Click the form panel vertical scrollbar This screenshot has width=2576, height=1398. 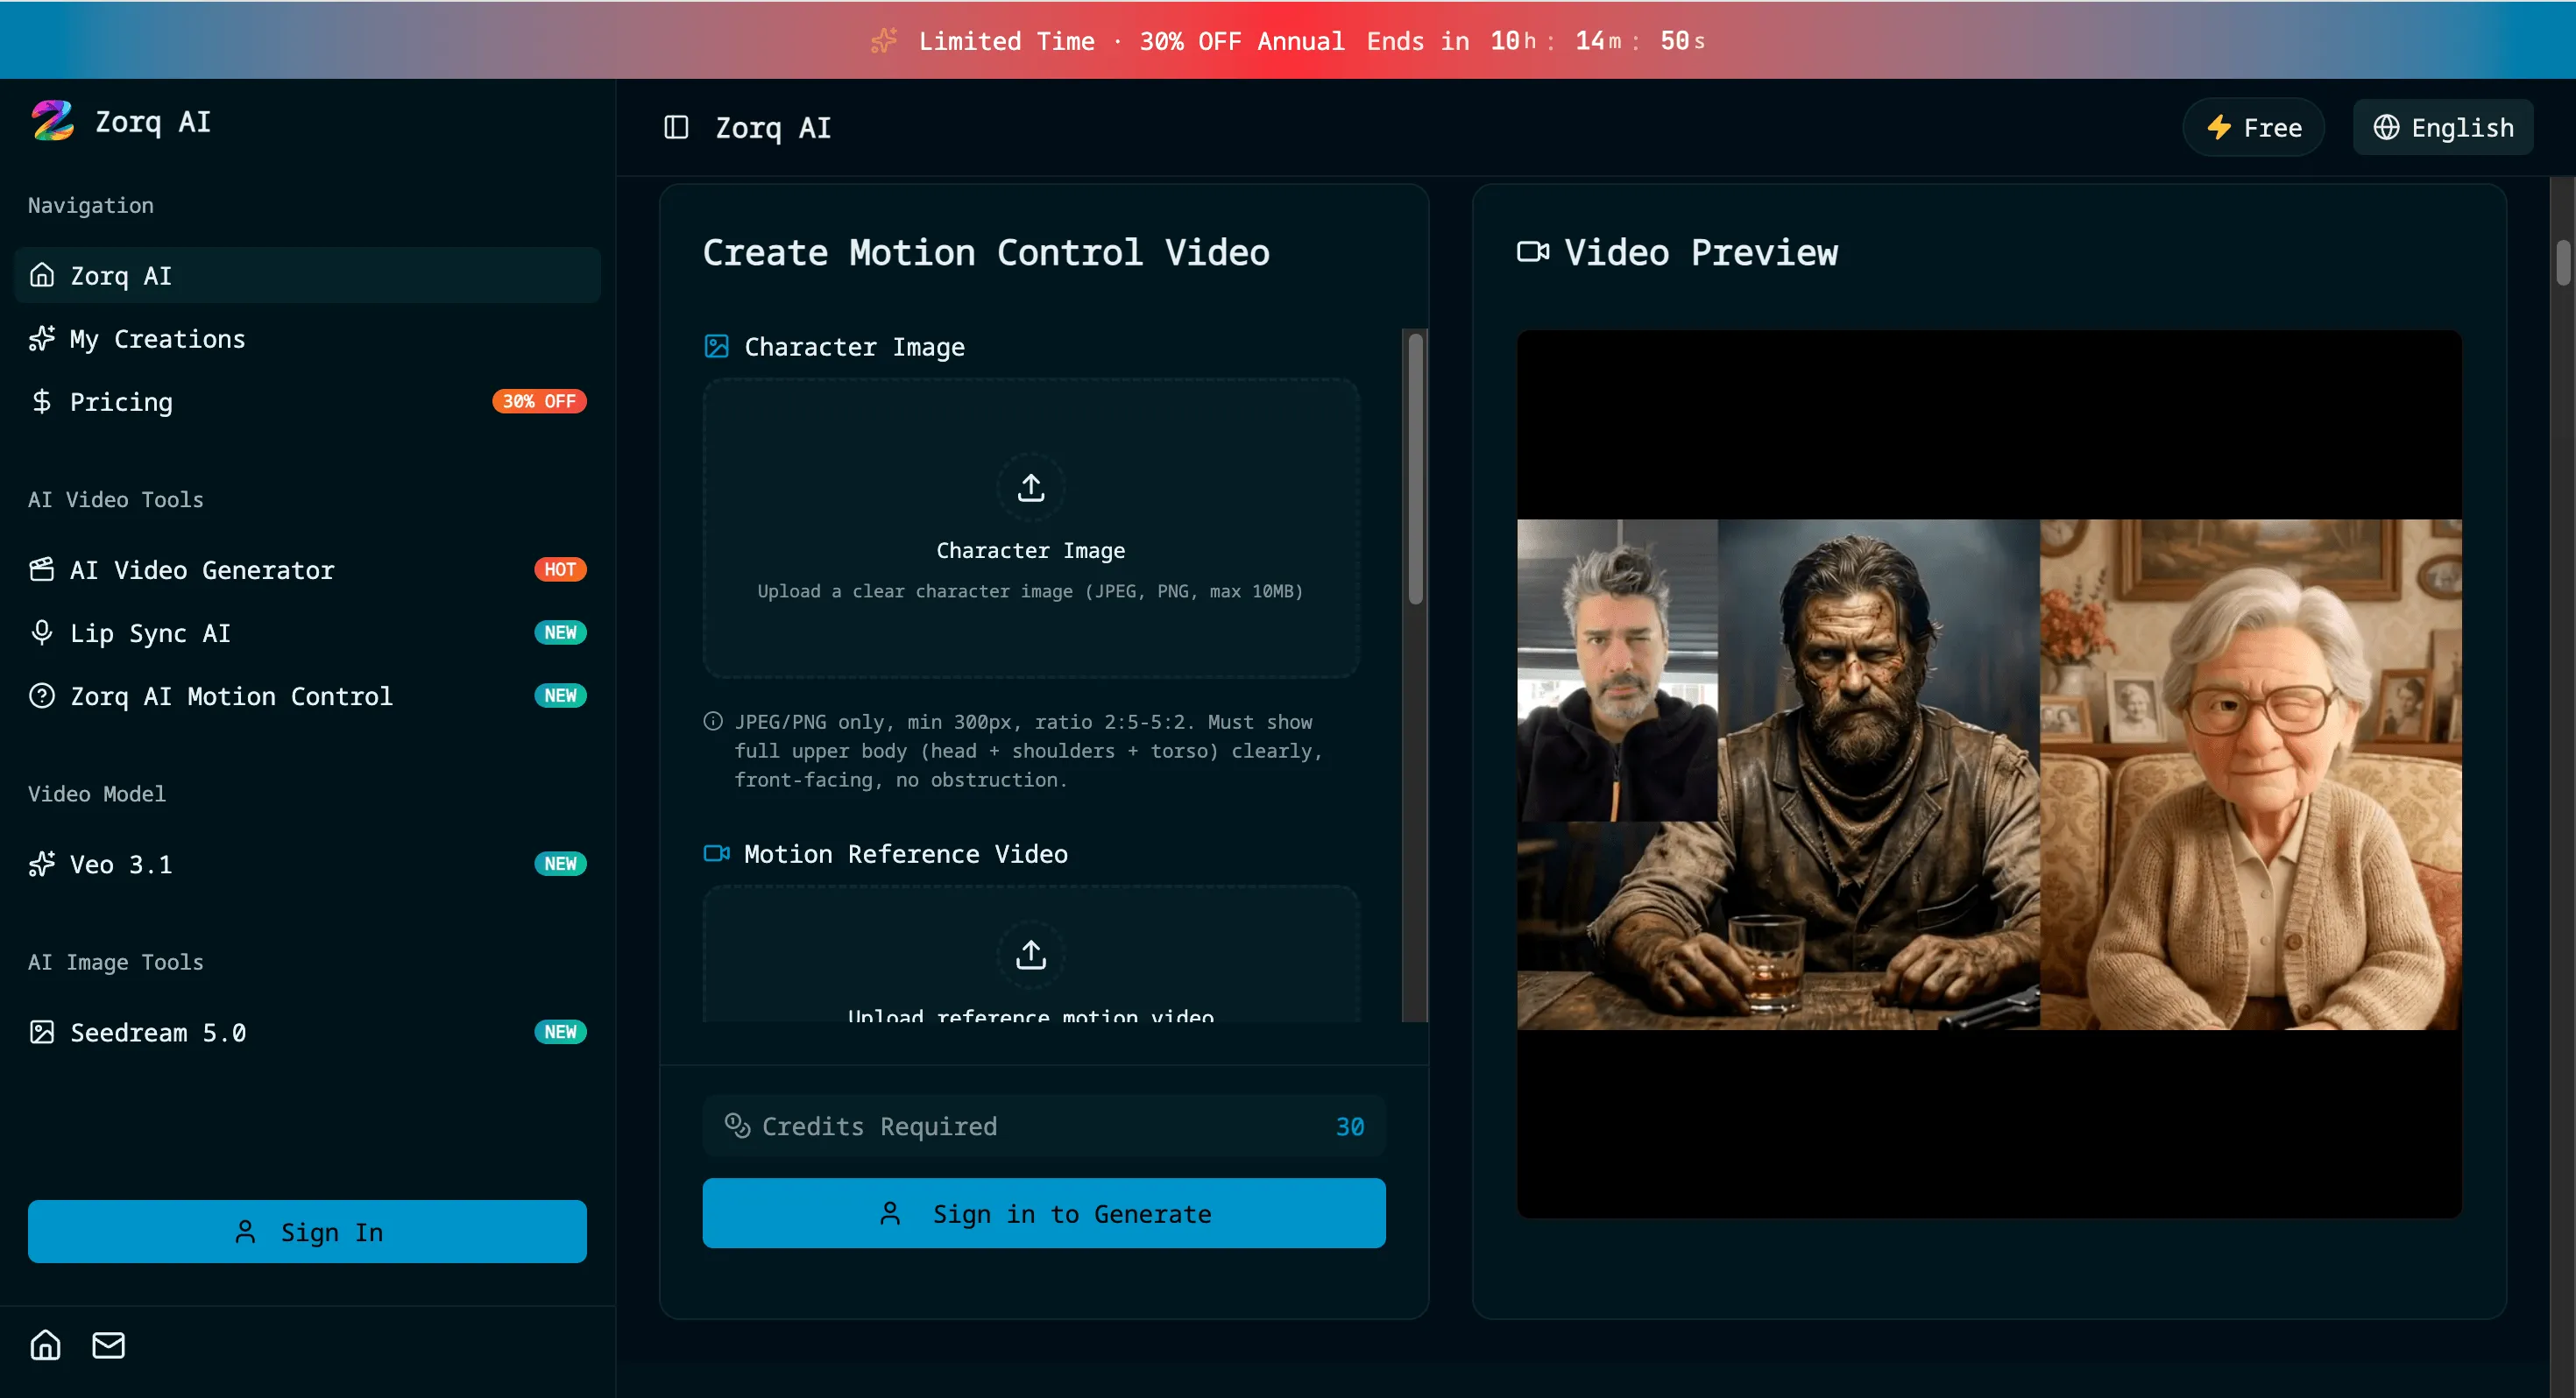coord(1414,470)
